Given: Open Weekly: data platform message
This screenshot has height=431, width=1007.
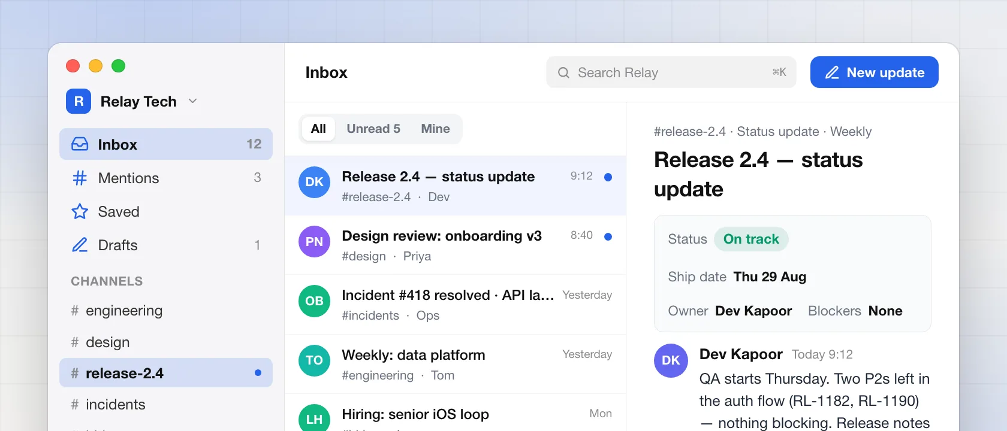Looking at the screenshot, I should pyautogui.click(x=456, y=364).
